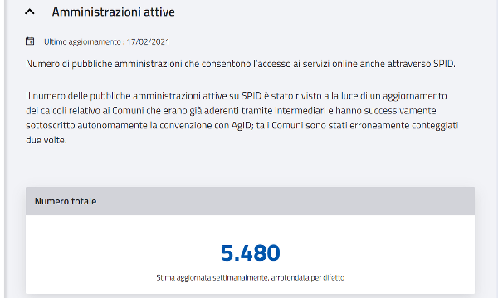Click "arrotondata per difetto" in the footnote

click(308, 278)
